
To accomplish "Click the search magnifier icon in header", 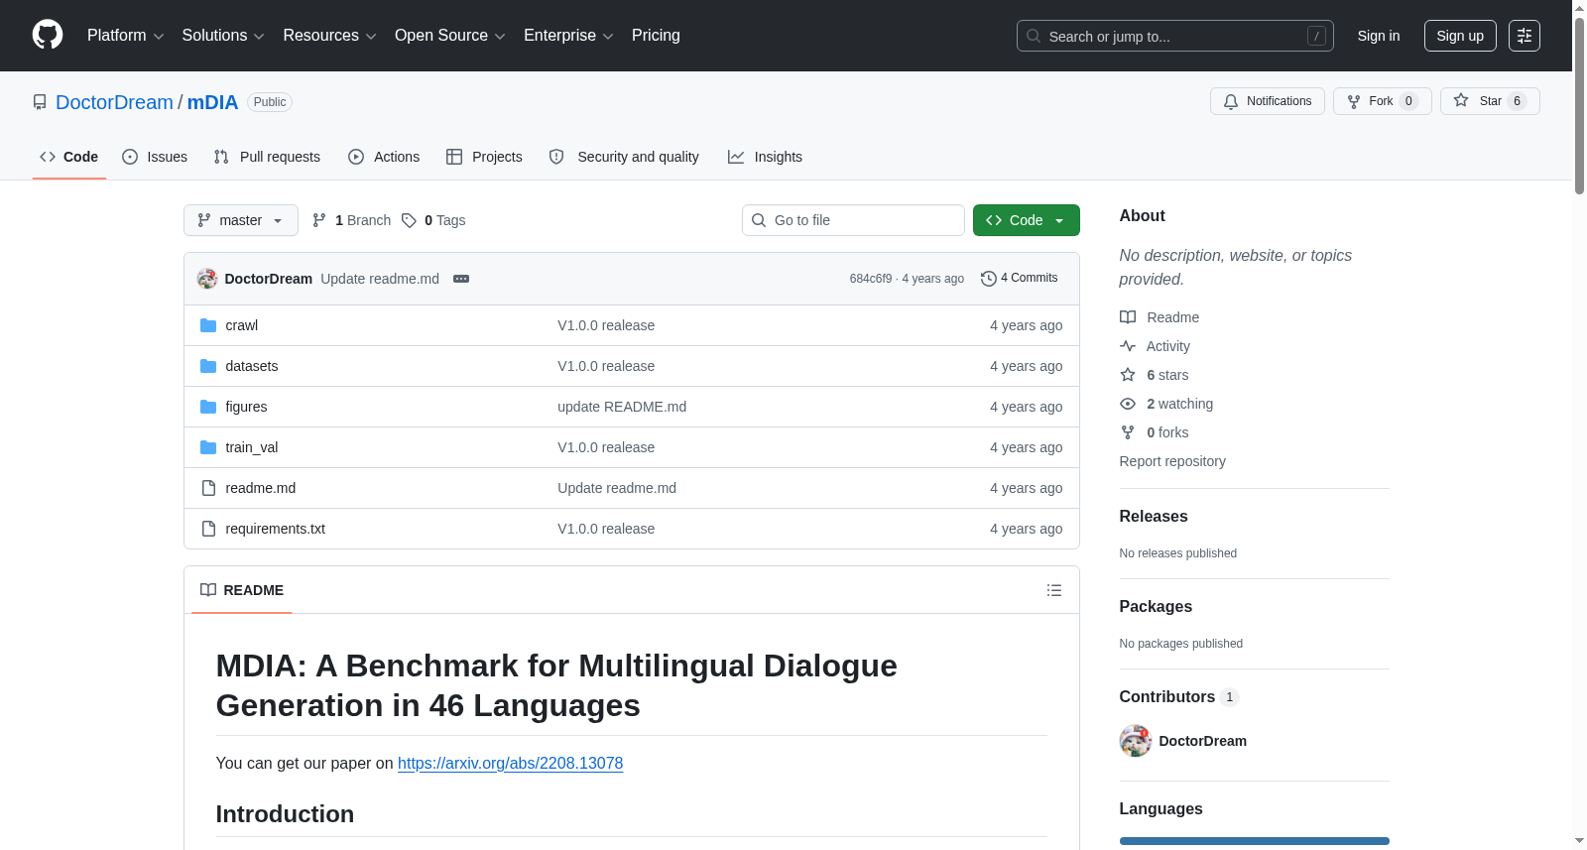I will 1034,36.
